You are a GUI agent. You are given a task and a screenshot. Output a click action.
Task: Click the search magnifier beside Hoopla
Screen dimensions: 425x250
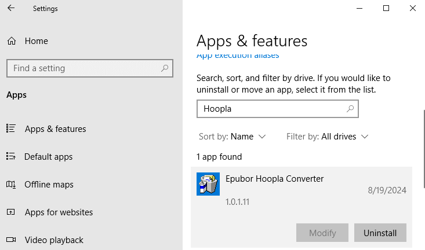point(350,109)
